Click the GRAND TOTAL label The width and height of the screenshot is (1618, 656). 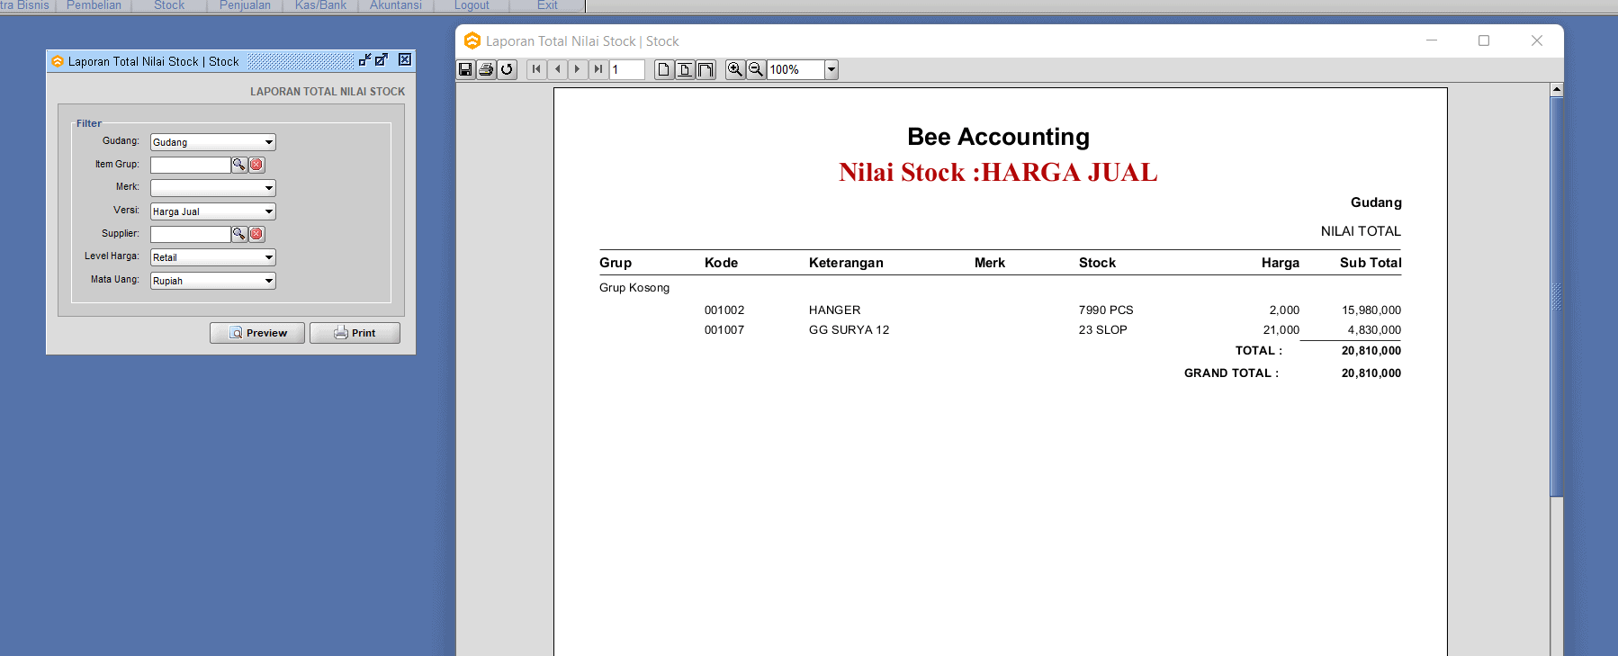click(1231, 373)
